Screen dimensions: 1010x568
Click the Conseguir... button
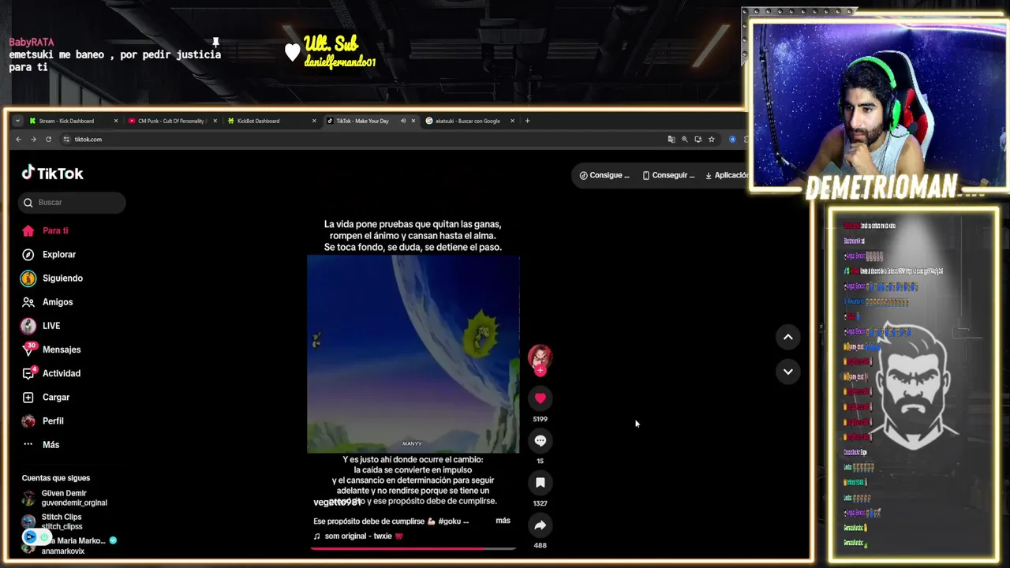[668, 175]
